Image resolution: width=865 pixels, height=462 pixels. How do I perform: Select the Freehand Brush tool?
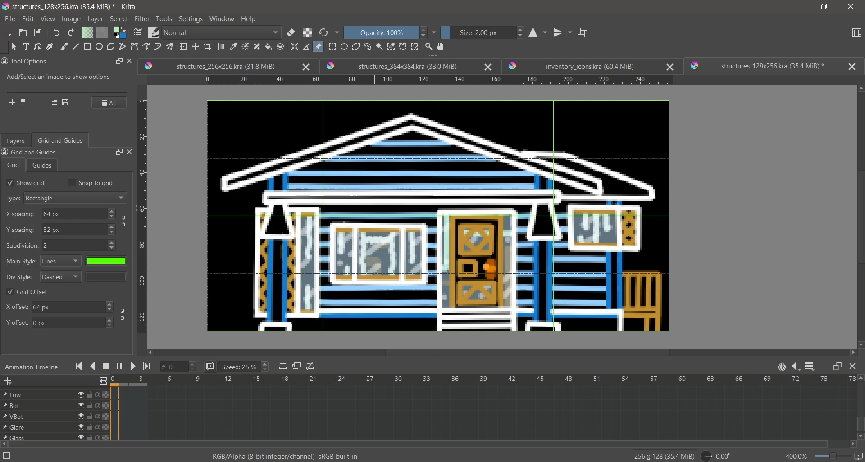coord(64,47)
